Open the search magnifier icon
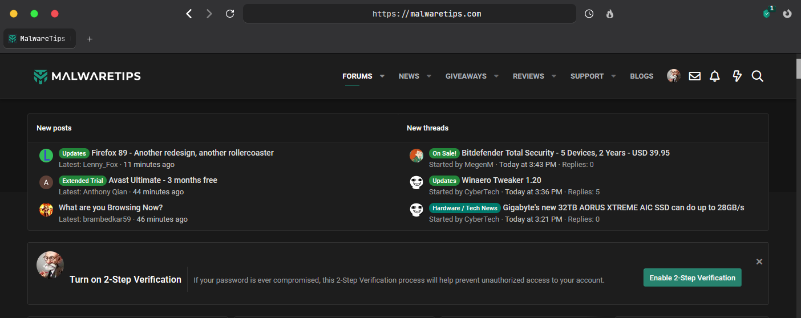Image resolution: width=801 pixels, height=318 pixels. point(757,76)
